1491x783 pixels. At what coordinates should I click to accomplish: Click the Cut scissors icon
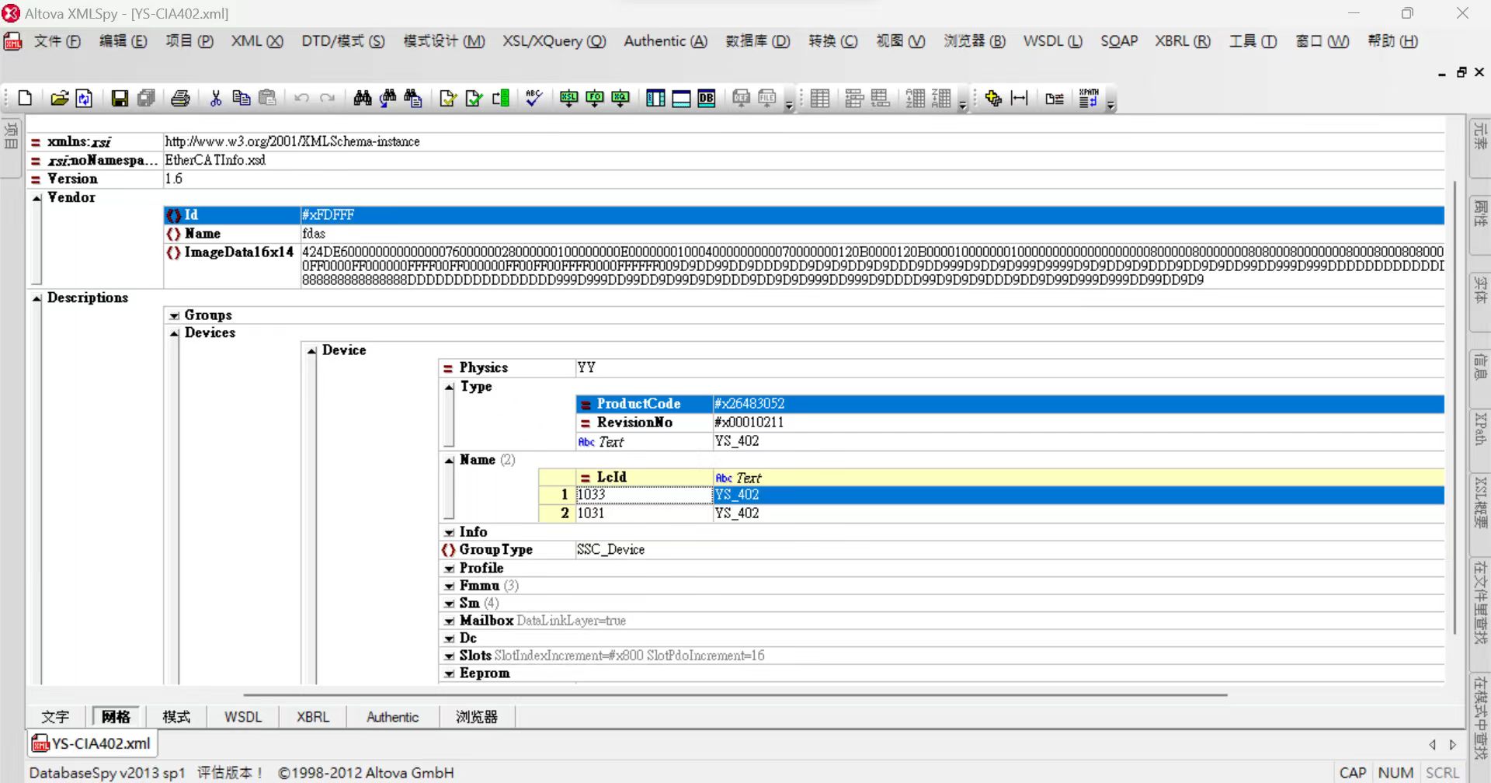(x=216, y=99)
